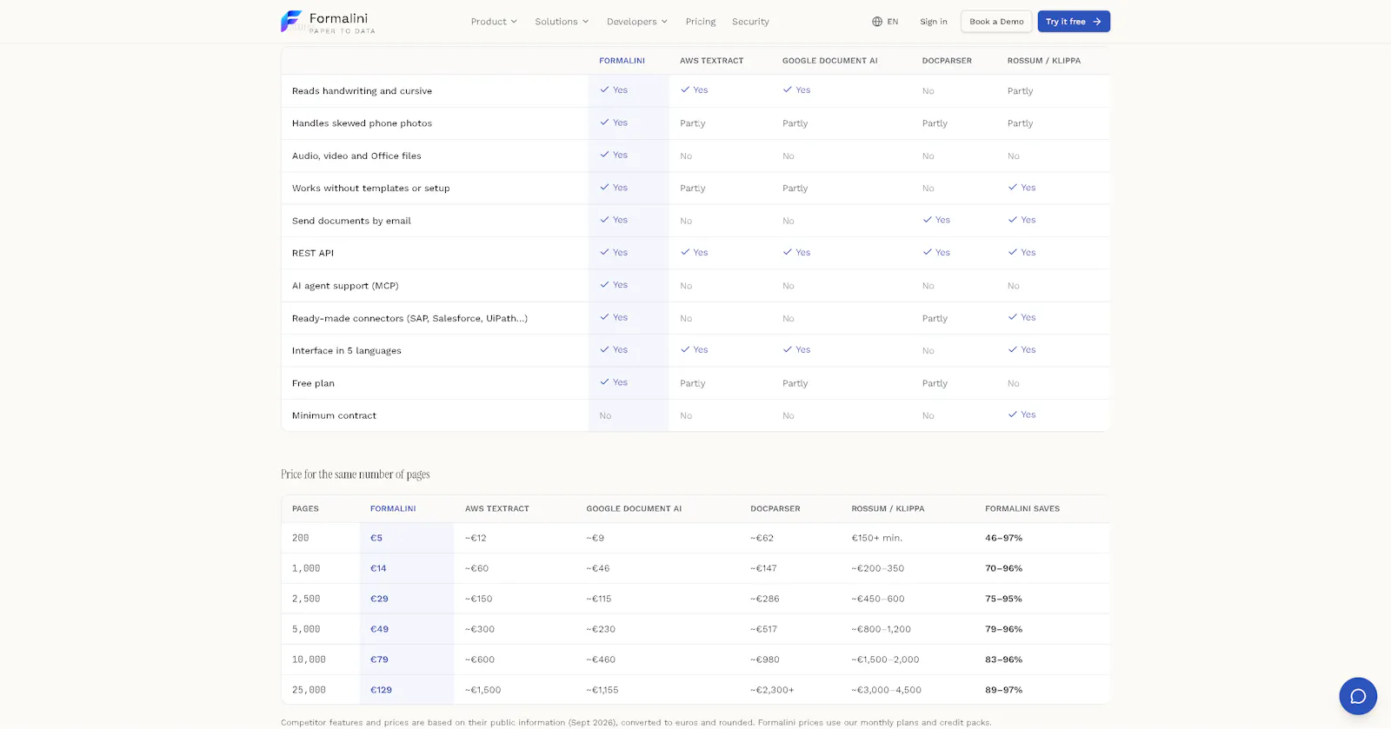Click the arrow in Try it free button
The height and width of the screenshot is (729, 1391).
click(x=1097, y=22)
